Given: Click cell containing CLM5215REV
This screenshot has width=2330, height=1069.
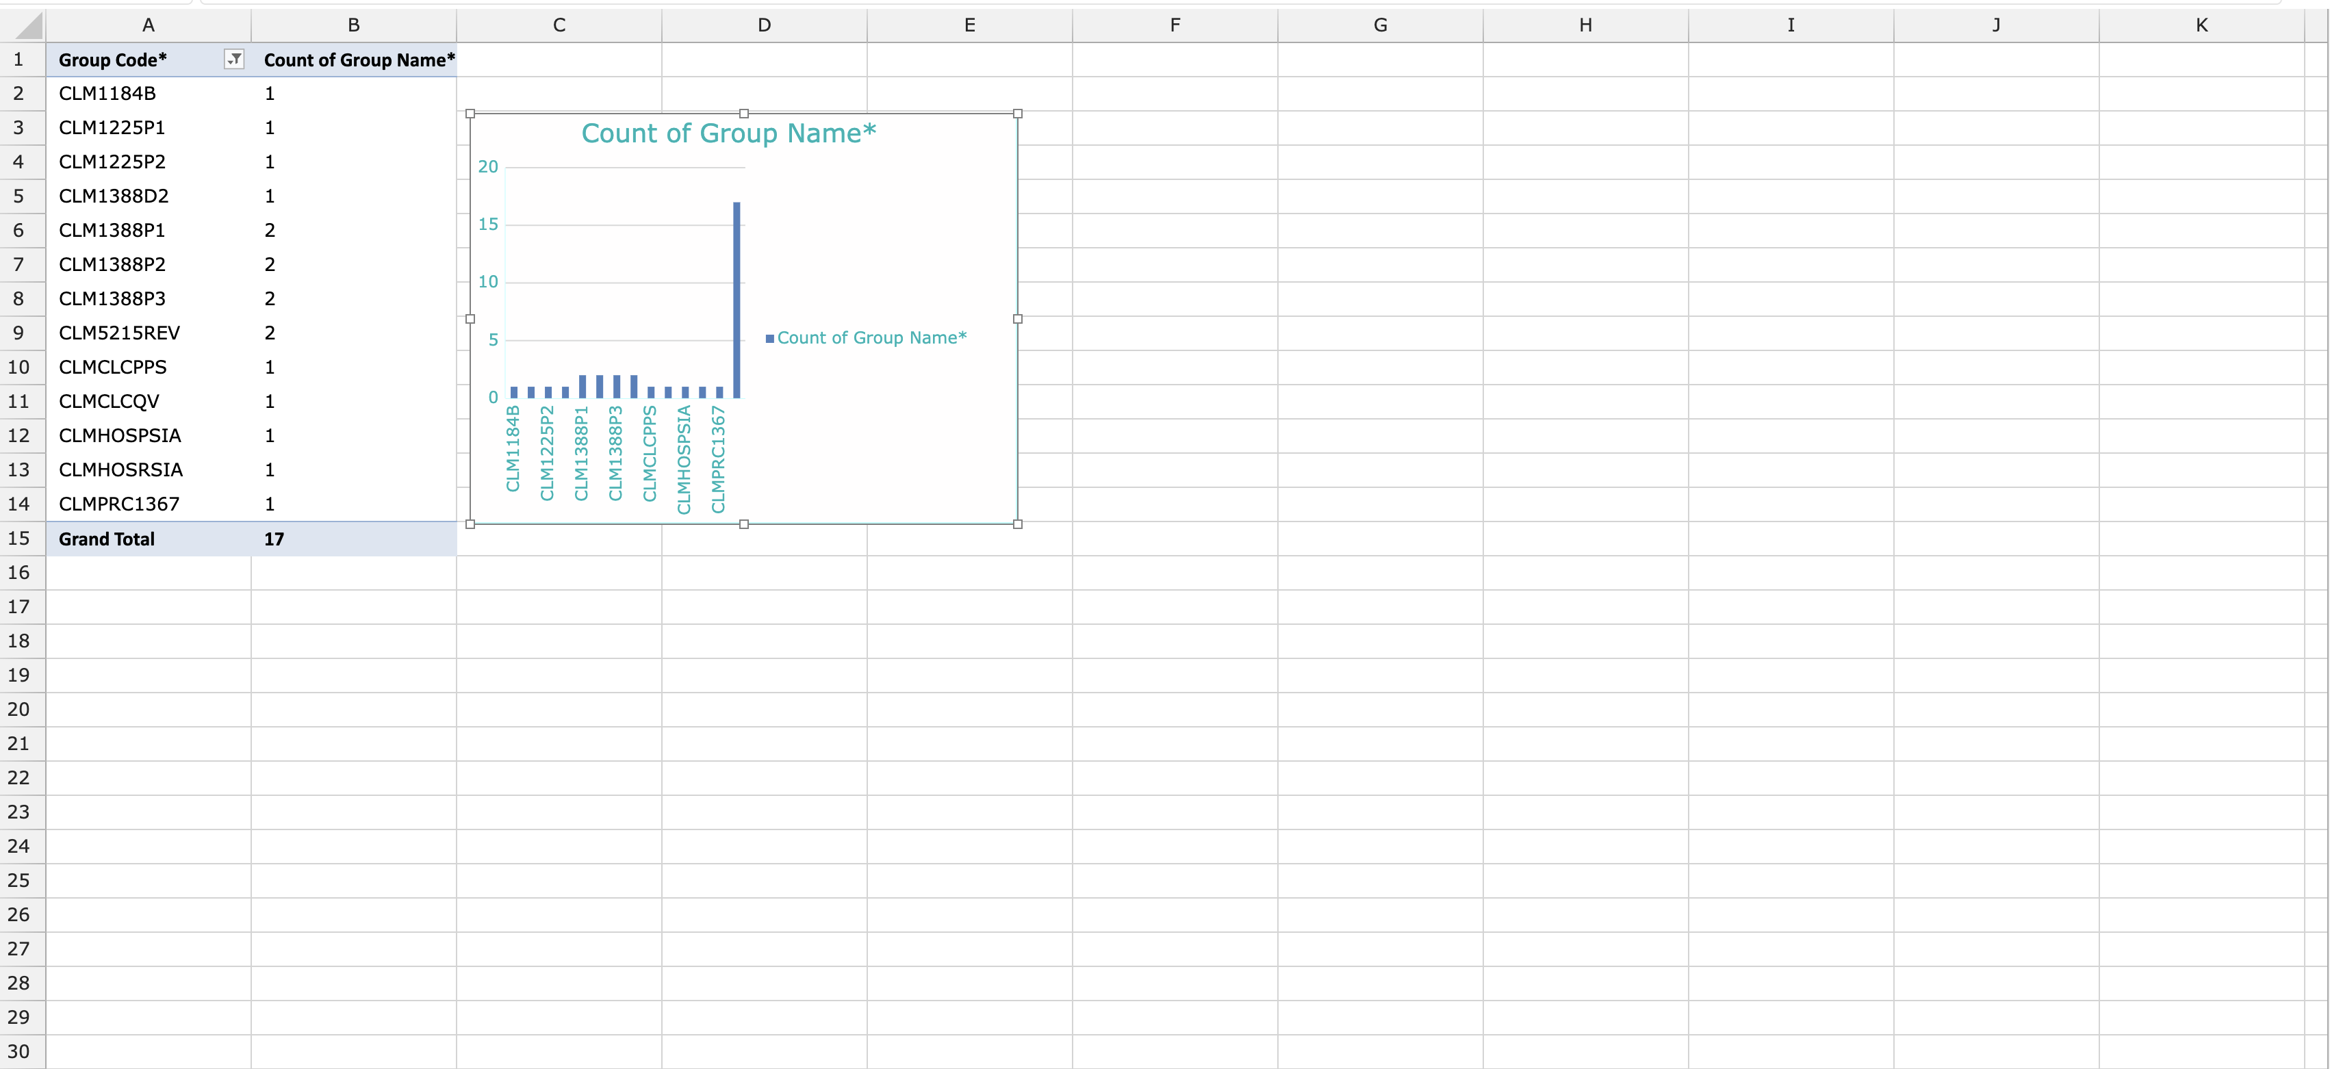Looking at the screenshot, I should (119, 333).
